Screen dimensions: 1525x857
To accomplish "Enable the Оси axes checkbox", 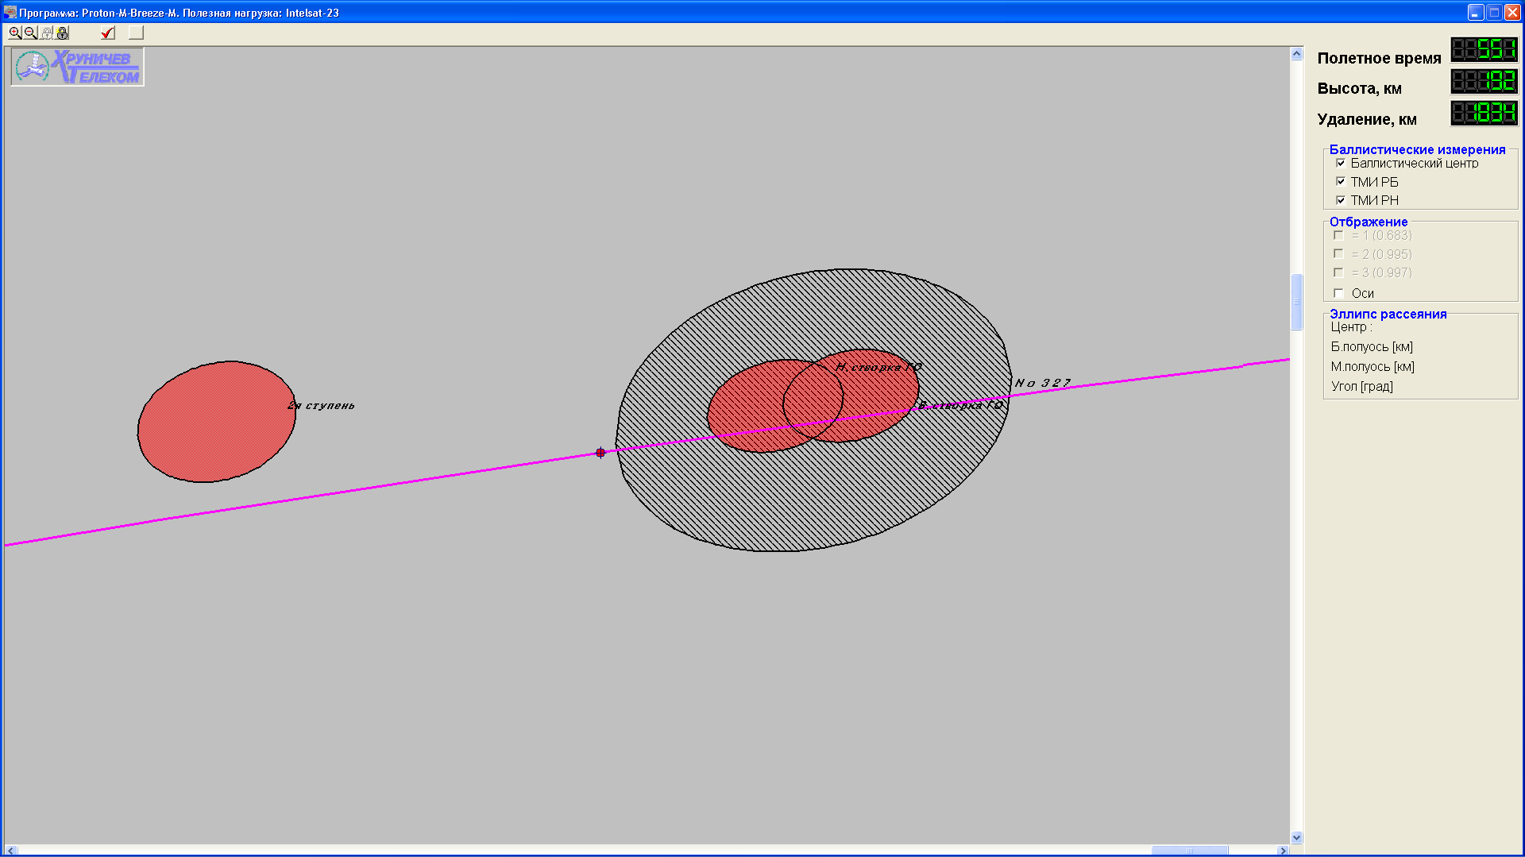I will [1339, 293].
